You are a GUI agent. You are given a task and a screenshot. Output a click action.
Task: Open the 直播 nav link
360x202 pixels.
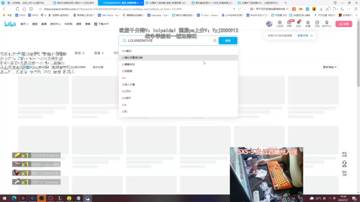[x=44, y=24]
